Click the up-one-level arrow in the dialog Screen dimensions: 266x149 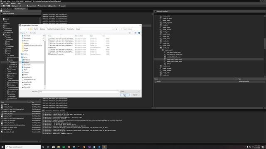28,29
